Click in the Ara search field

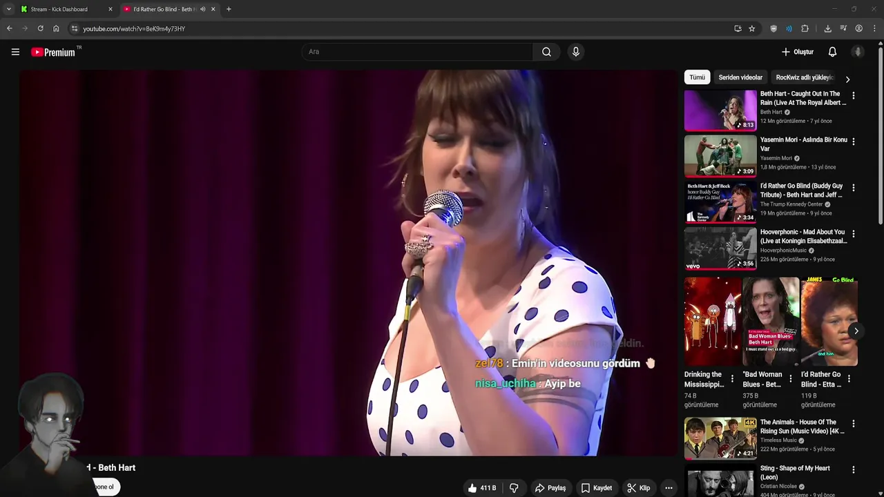417,52
